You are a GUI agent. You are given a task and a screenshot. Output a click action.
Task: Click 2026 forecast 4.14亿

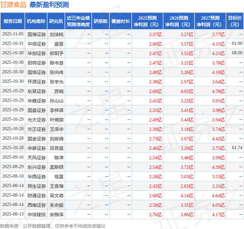click(187, 196)
